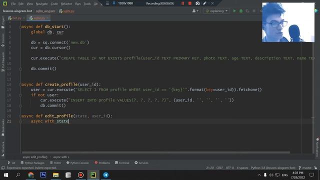Open the Structure tool window sidebar

pos(3,149)
